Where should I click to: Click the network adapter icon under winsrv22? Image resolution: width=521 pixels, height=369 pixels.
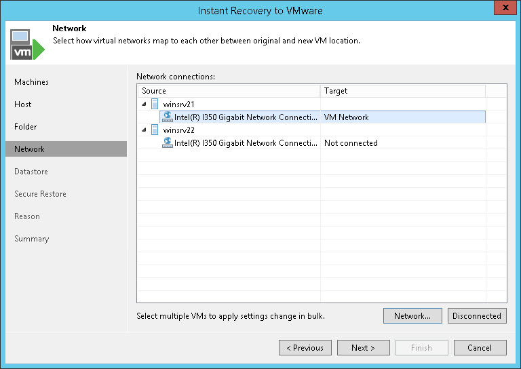pos(168,142)
